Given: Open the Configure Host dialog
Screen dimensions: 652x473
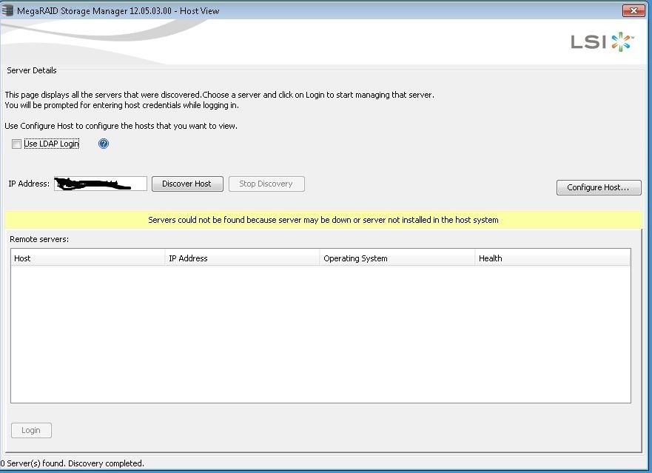Looking at the screenshot, I should (599, 187).
